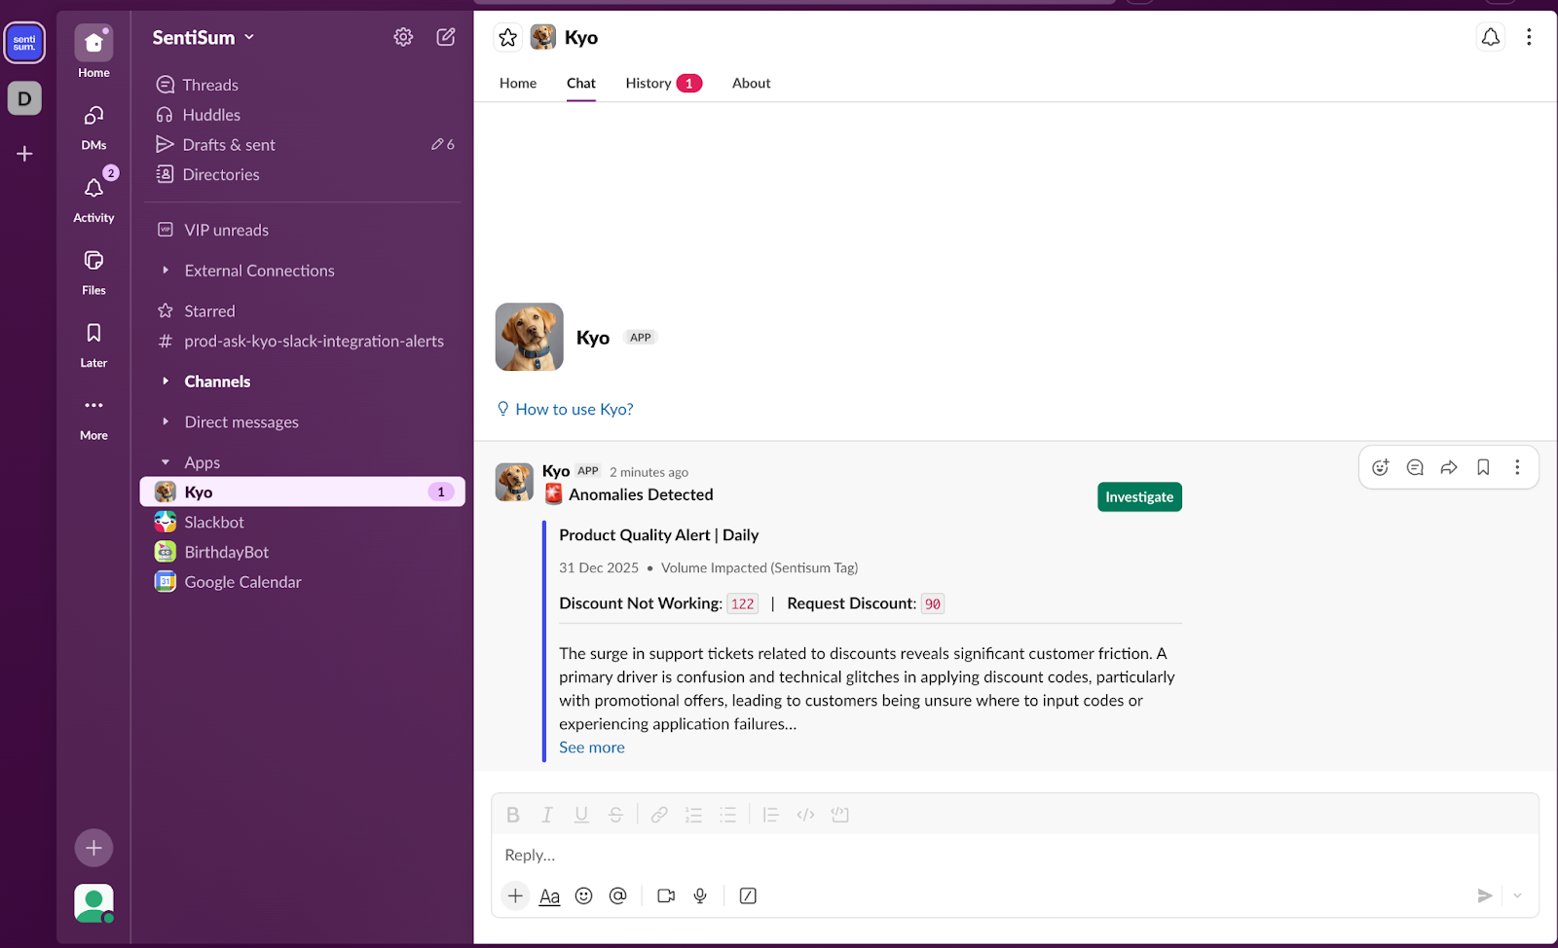Screen dimensions: 1558x948
Task: Toggle bulleted list formatting
Action: (x=727, y=815)
